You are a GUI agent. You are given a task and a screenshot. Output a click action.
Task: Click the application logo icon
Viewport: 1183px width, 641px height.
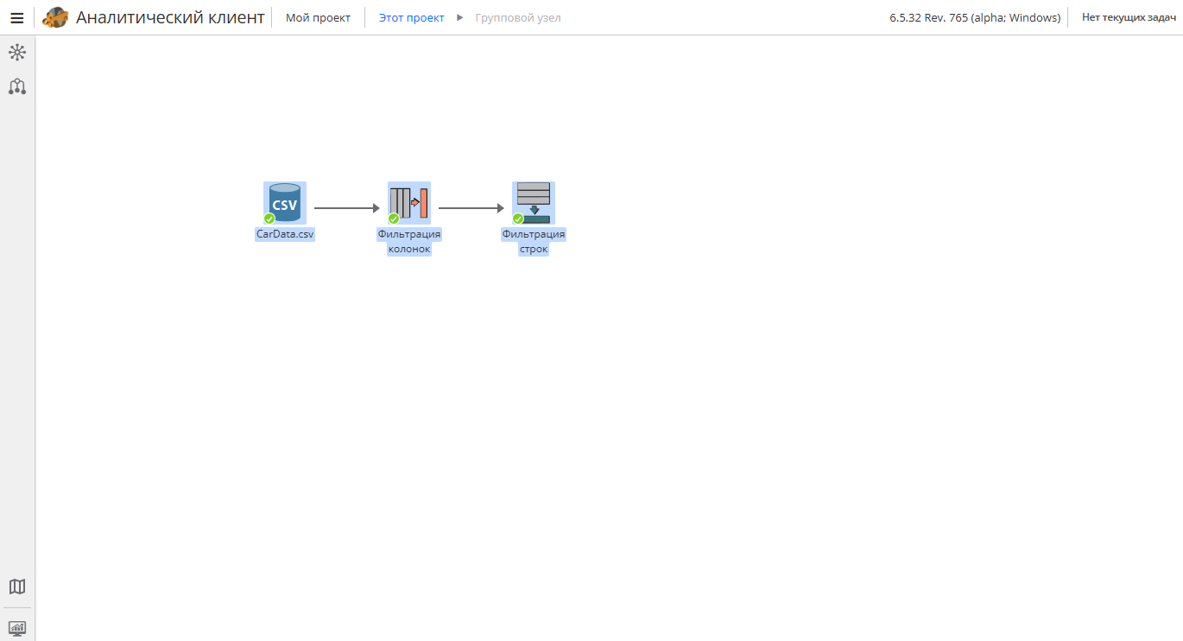(x=55, y=17)
